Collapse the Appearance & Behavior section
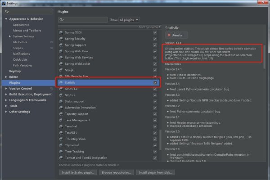 tap(6, 19)
